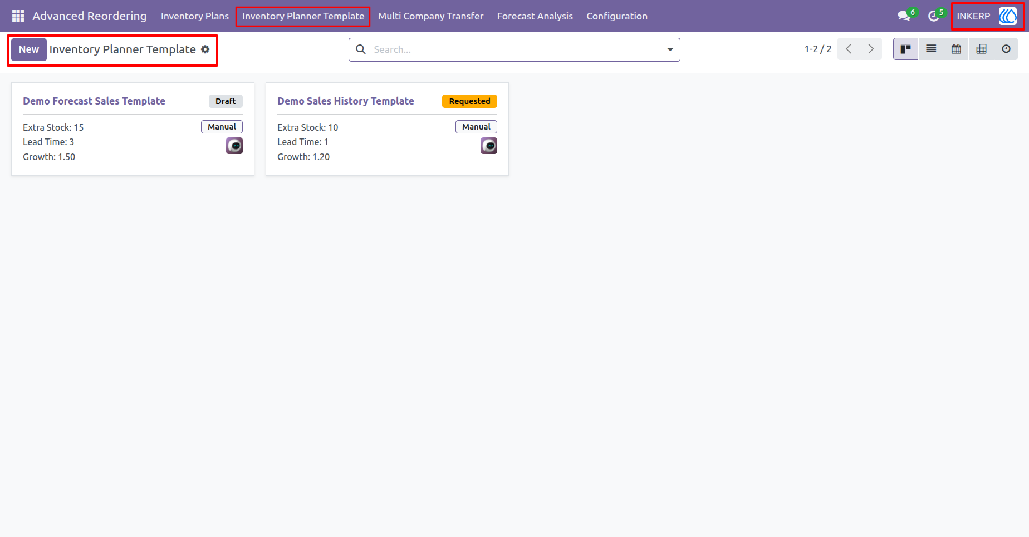Image resolution: width=1029 pixels, height=537 pixels.
Task: Open the activities clock icon in navbar
Action: click(x=934, y=16)
